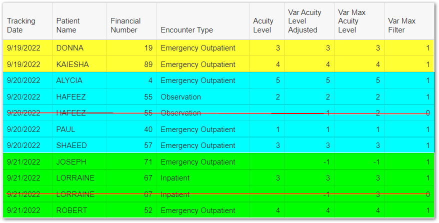Select SHAEED patient name cell
Viewport: 439px width, 223px height.
[x=79, y=145]
